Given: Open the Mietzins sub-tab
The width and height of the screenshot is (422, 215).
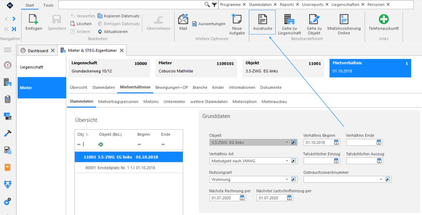Looking at the screenshot, I should [x=151, y=102].
